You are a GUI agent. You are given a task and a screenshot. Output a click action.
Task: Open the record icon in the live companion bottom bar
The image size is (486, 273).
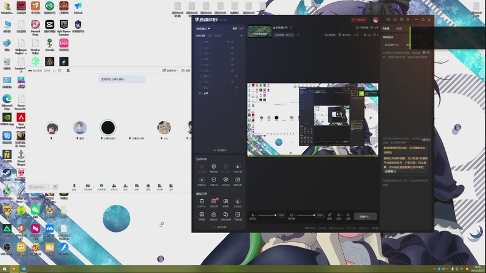[338, 215]
